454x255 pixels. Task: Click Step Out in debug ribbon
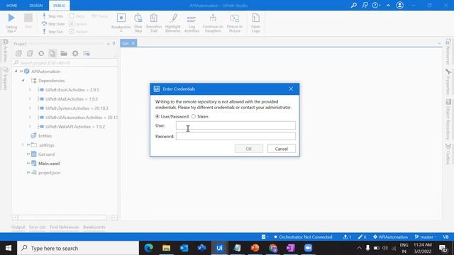(52, 31)
